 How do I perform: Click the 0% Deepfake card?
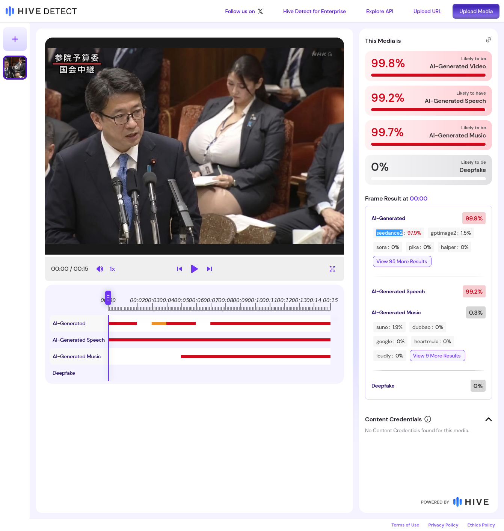pos(429,170)
